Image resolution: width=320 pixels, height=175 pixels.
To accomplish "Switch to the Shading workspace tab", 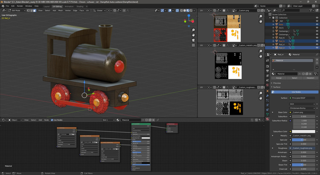I will pyautogui.click(x=80, y=6).
